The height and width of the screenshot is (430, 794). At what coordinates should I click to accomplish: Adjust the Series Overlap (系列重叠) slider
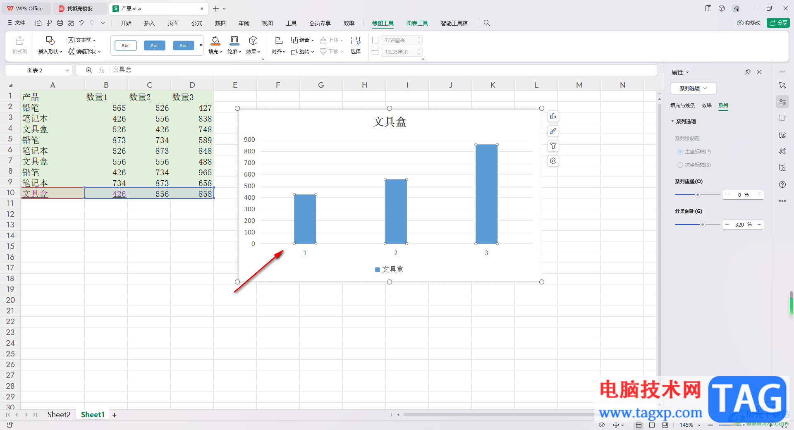coord(698,195)
